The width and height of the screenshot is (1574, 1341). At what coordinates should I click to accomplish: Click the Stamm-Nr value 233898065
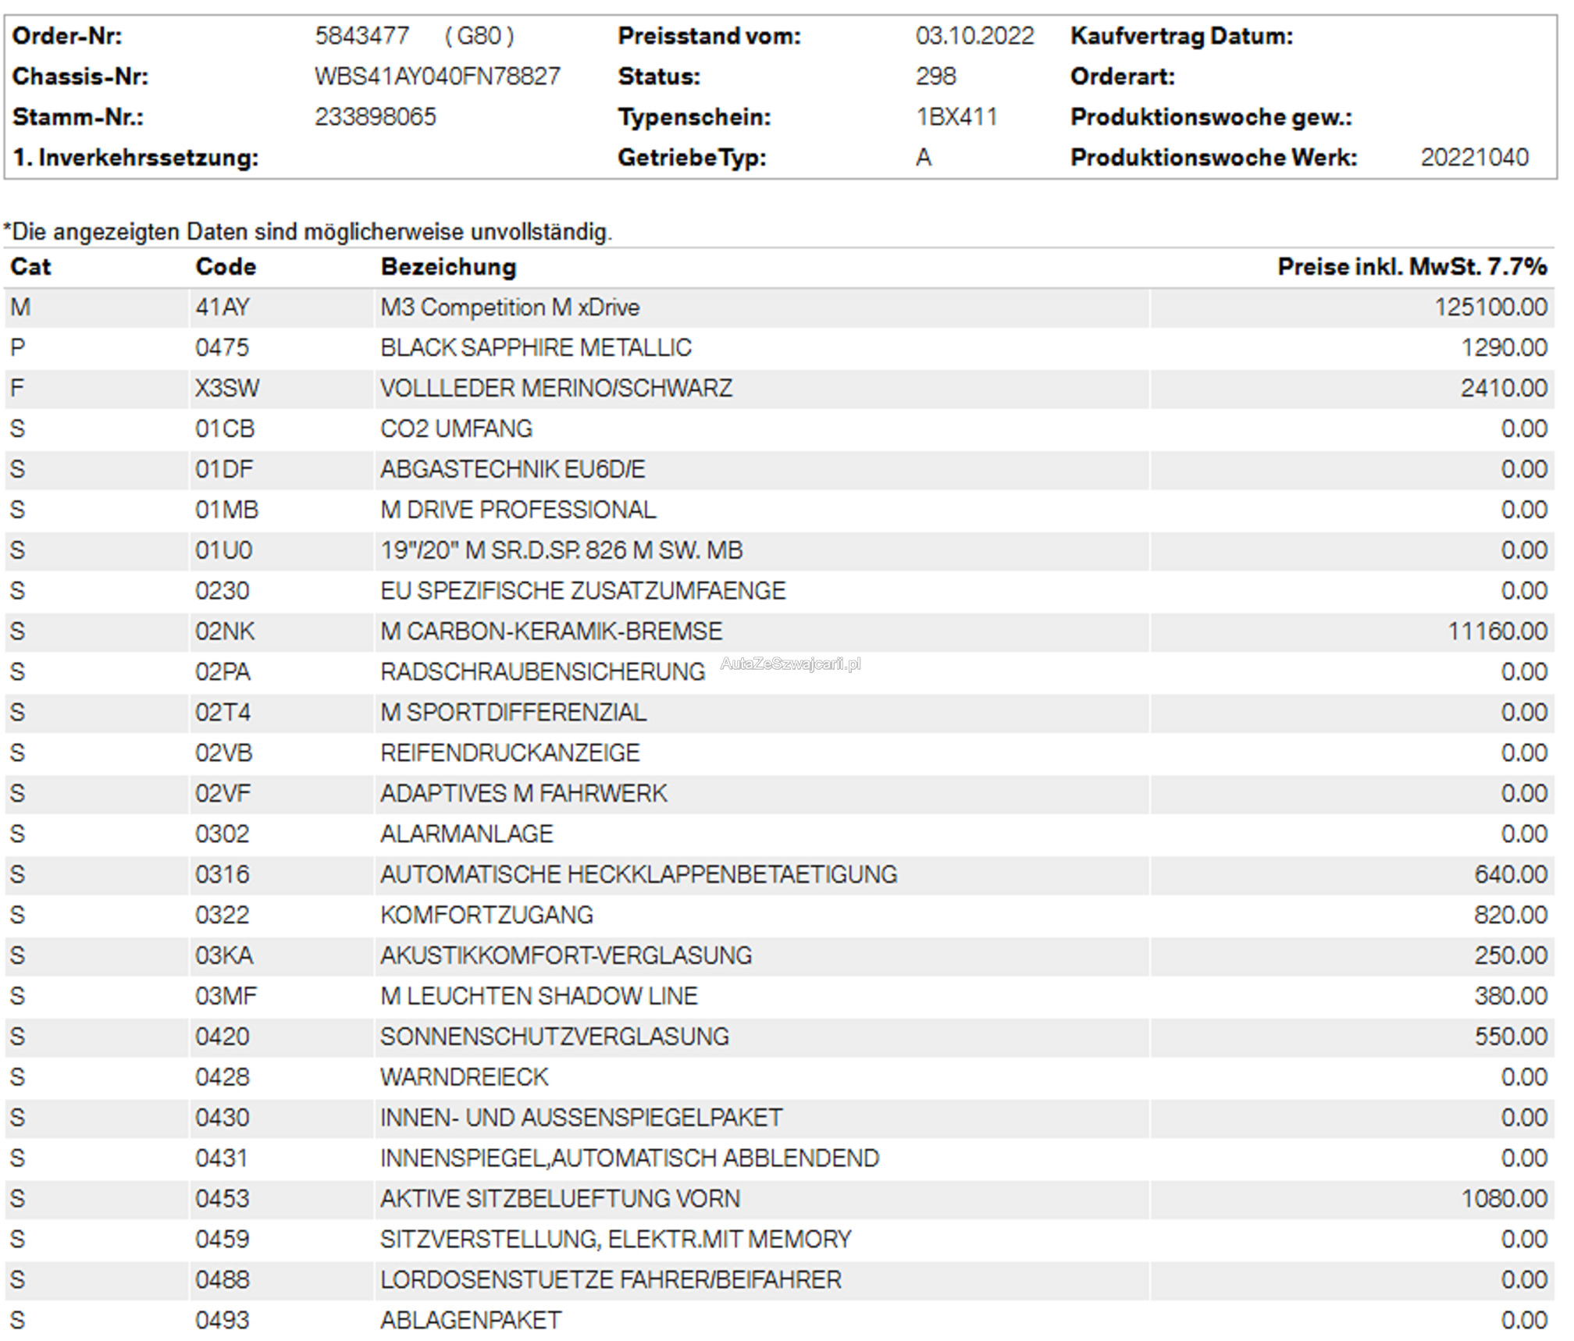pos(376,117)
